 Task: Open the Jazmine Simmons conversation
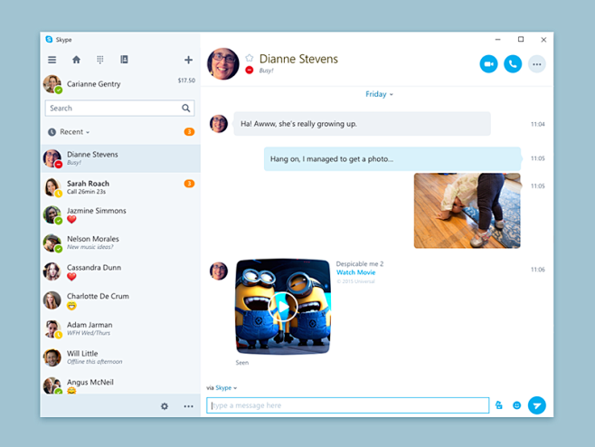pyautogui.click(x=120, y=215)
